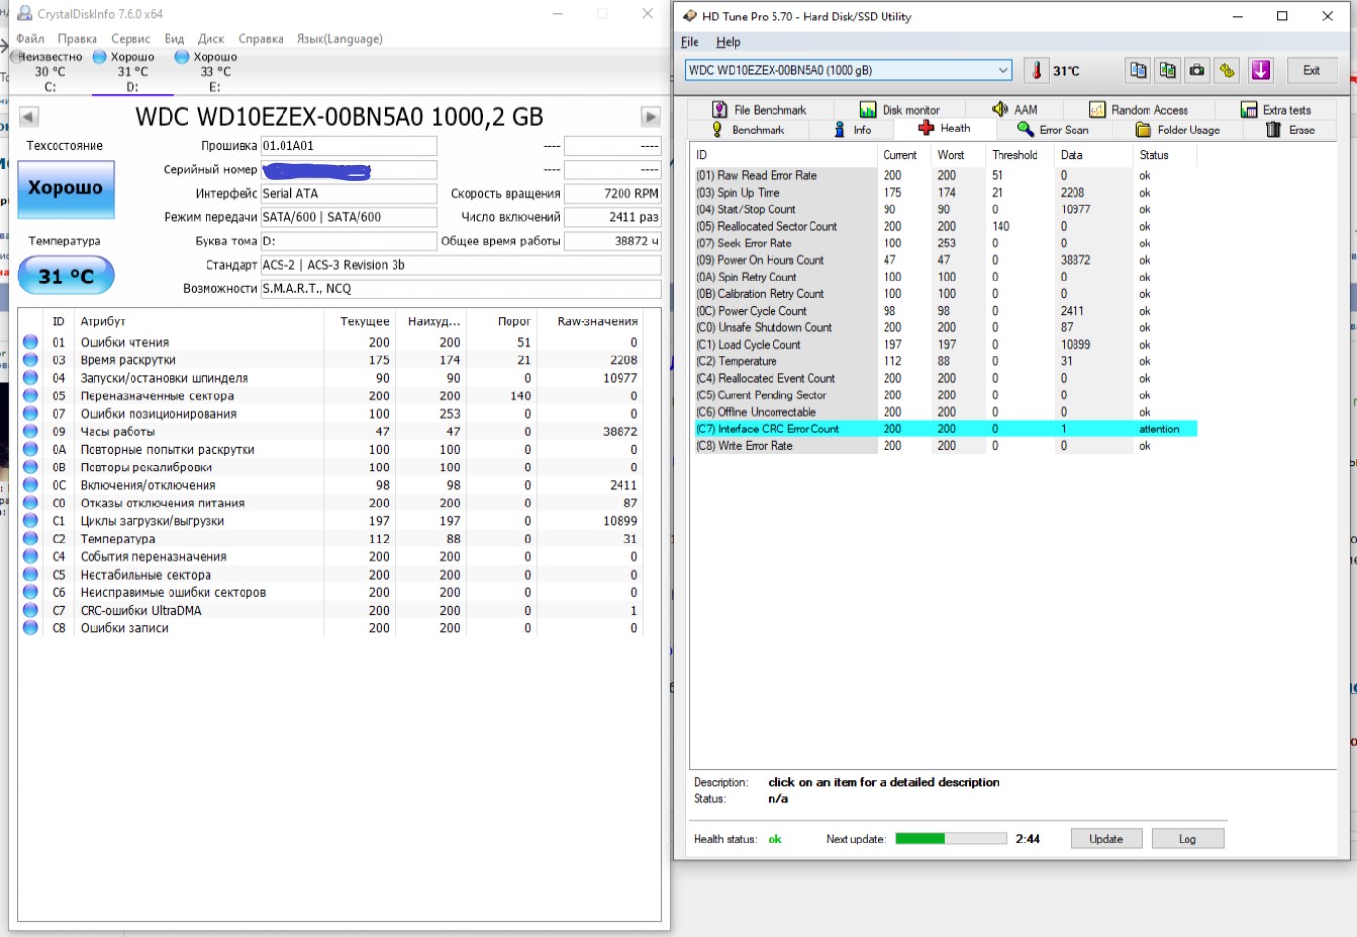Open HD Tune options via the yellow gears icon

[x=1227, y=70]
